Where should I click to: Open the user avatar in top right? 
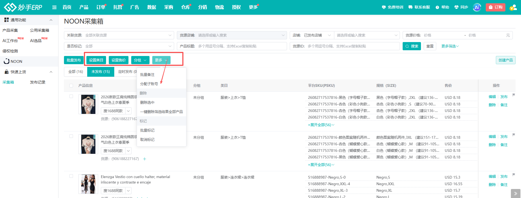[x=513, y=7]
